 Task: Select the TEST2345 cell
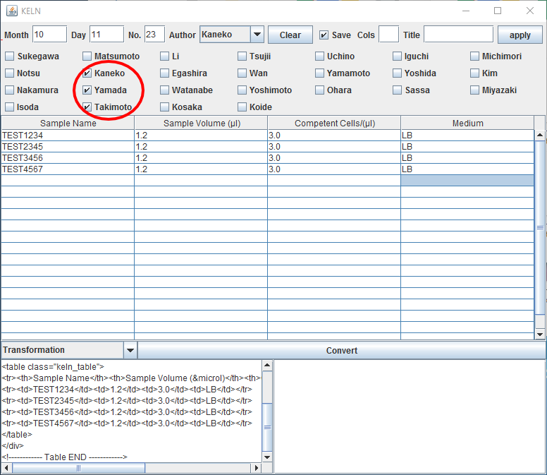[68, 147]
